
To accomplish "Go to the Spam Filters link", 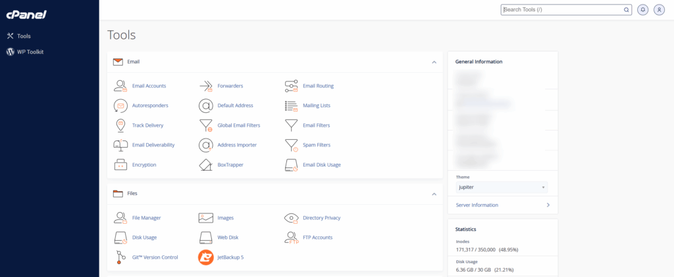I will pyautogui.click(x=317, y=145).
